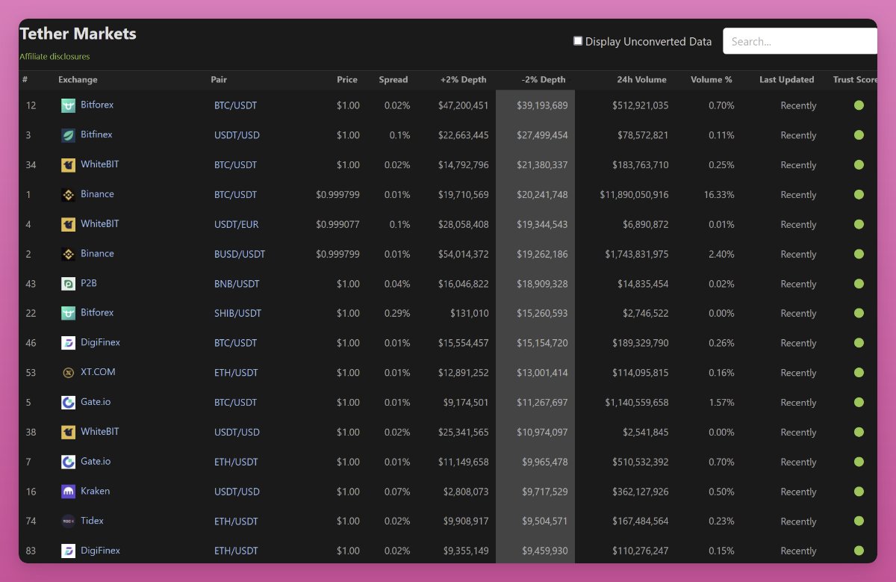The height and width of the screenshot is (582, 896).
Task: Click the Gate.io logo in the ETH/USDT row
Action: pos(68,462)
